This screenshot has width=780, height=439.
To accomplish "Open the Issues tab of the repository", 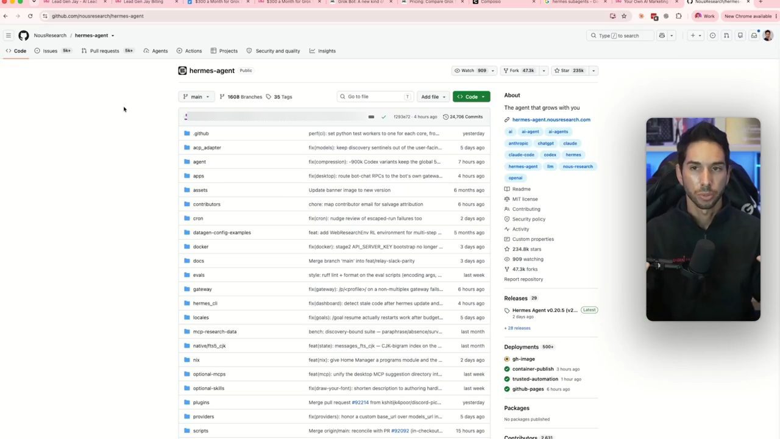I will [x=52, y=51].
